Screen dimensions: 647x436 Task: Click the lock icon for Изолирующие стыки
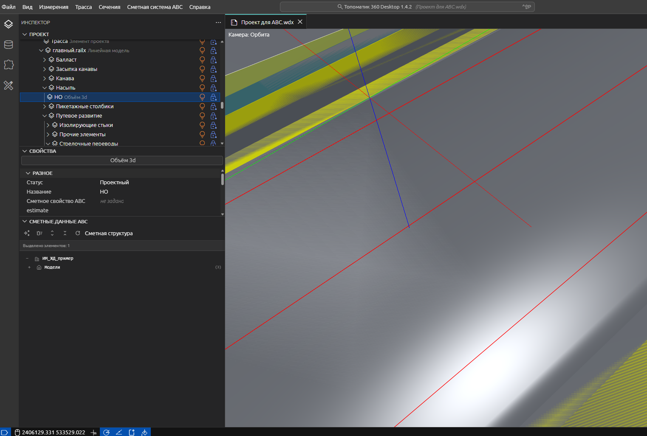[213, 125]
